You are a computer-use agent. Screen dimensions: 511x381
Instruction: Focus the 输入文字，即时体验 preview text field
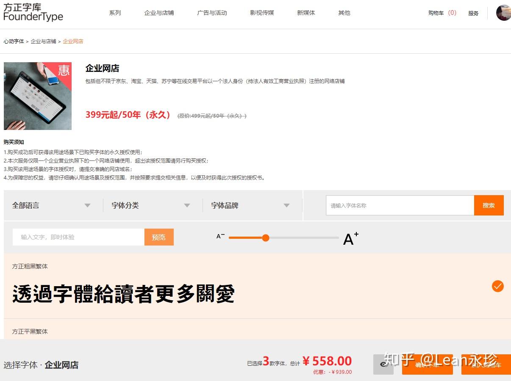pyautogui.click(x=78, y=237)
